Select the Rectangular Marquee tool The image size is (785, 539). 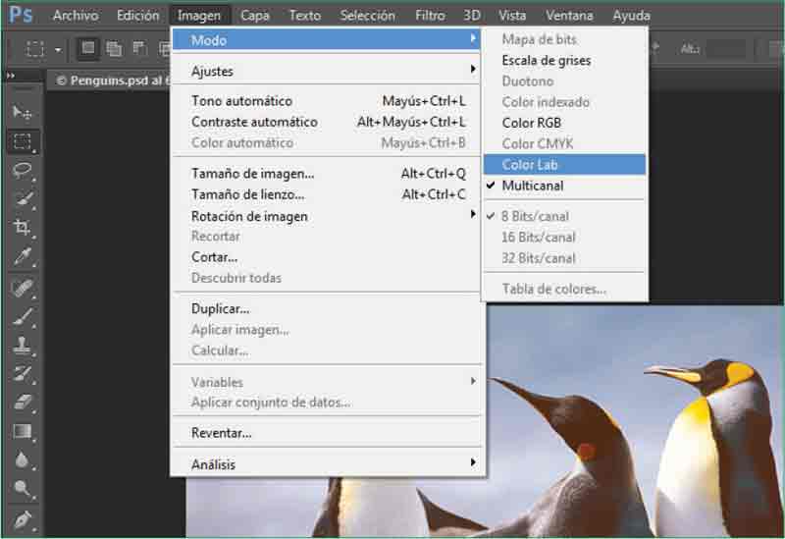(x=23, y=141)
